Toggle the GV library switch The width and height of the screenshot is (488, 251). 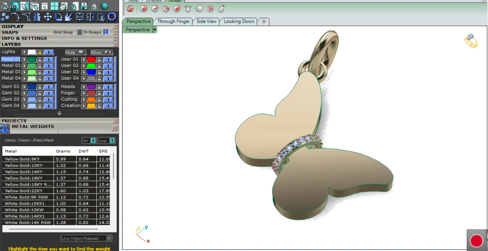pos(93,141)
